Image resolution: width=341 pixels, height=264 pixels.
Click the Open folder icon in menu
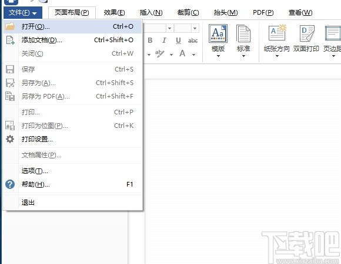[x=10, y=26]
